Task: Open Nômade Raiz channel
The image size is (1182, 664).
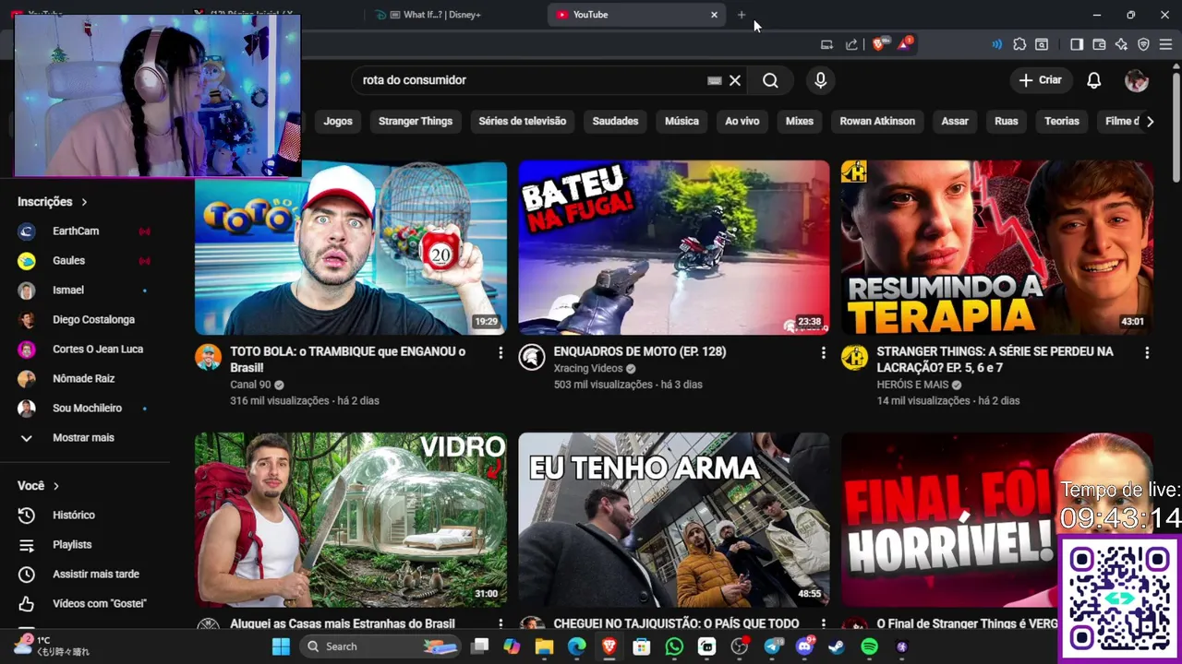Action: click(85, 379)
